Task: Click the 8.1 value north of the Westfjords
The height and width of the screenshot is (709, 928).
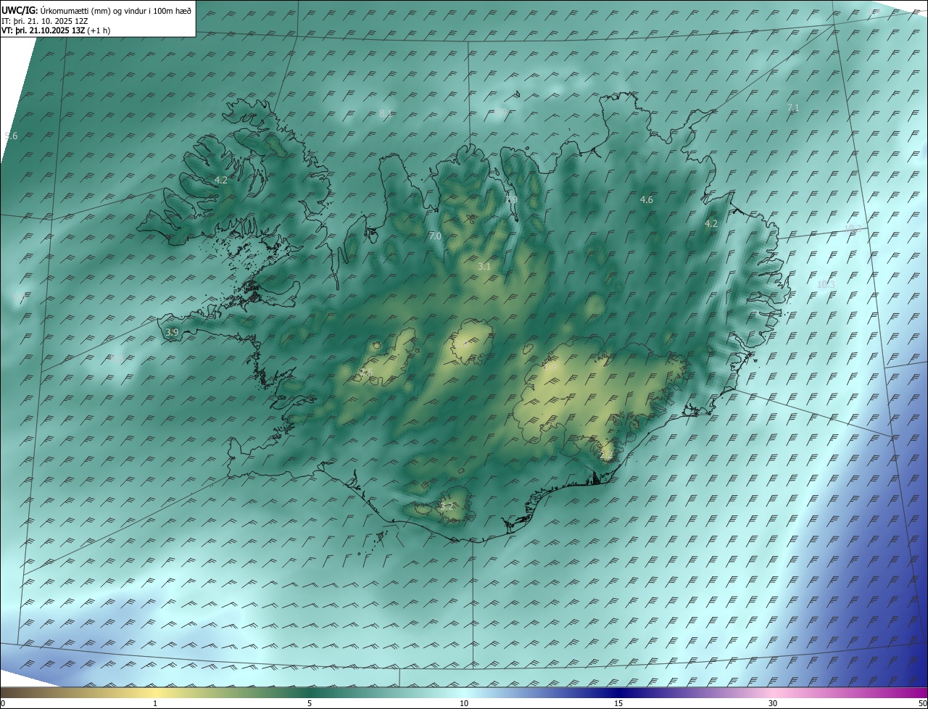Action: coord(386,113)
